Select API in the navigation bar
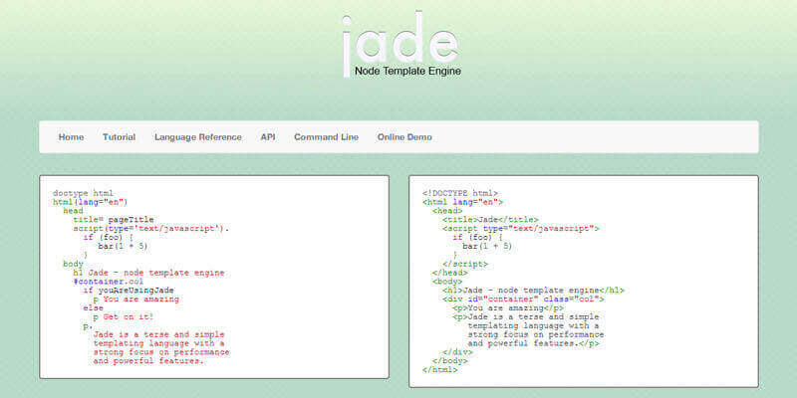 click(268, 137)
